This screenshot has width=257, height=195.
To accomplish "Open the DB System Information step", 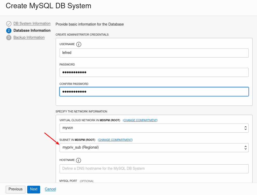I will (32, 23).
